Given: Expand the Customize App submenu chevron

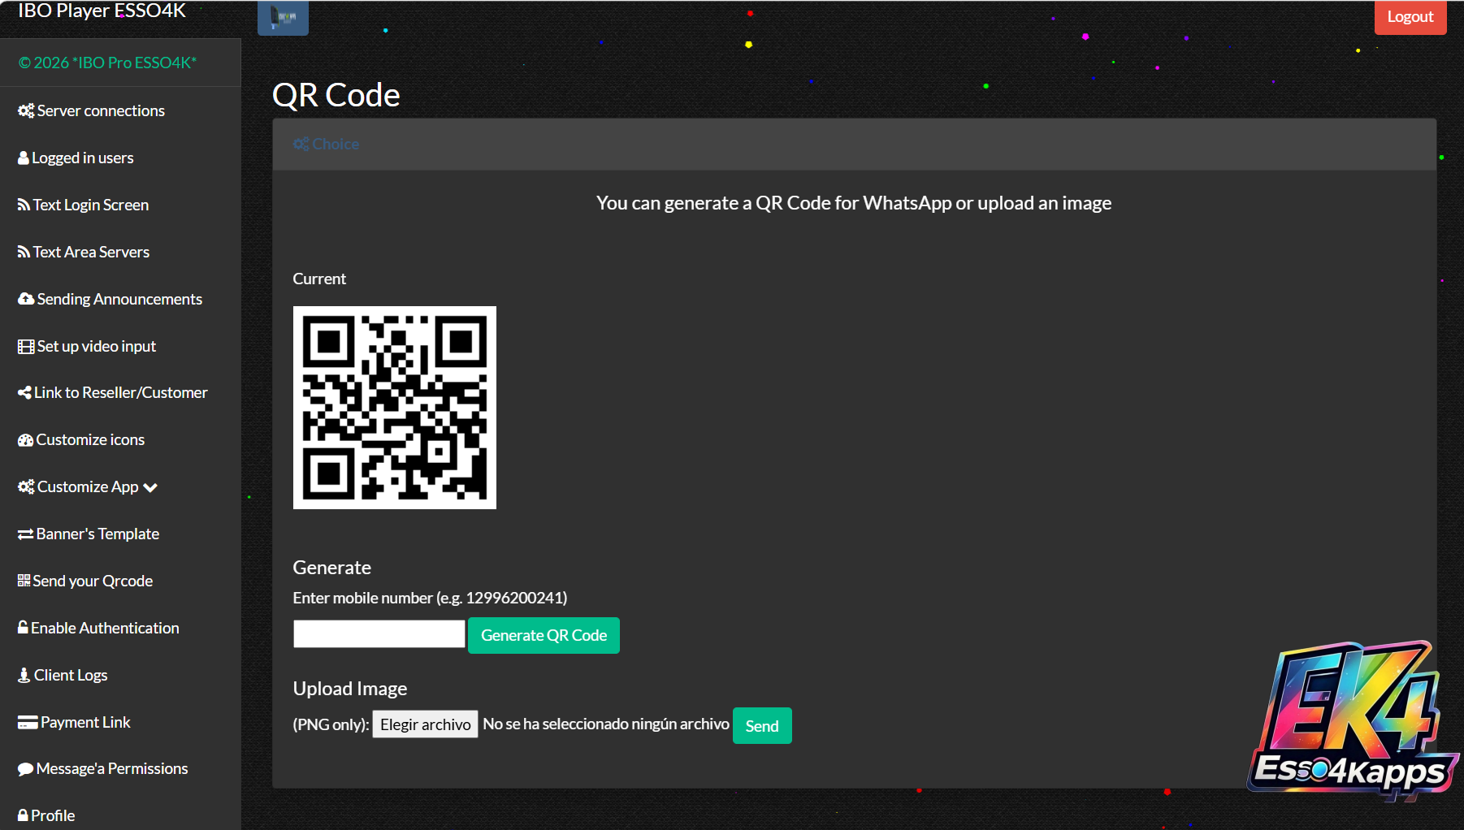Looking at the screenshot, I should pyautogui.click(x=150, y=487).
